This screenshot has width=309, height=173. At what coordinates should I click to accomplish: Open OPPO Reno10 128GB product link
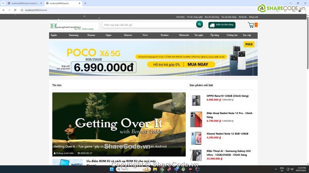coord(227,96)
